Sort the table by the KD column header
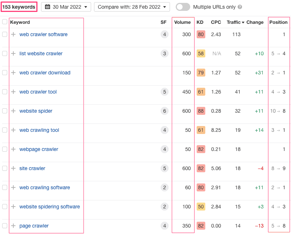This screenshot has width=291, height=234. tap(200, 22)
